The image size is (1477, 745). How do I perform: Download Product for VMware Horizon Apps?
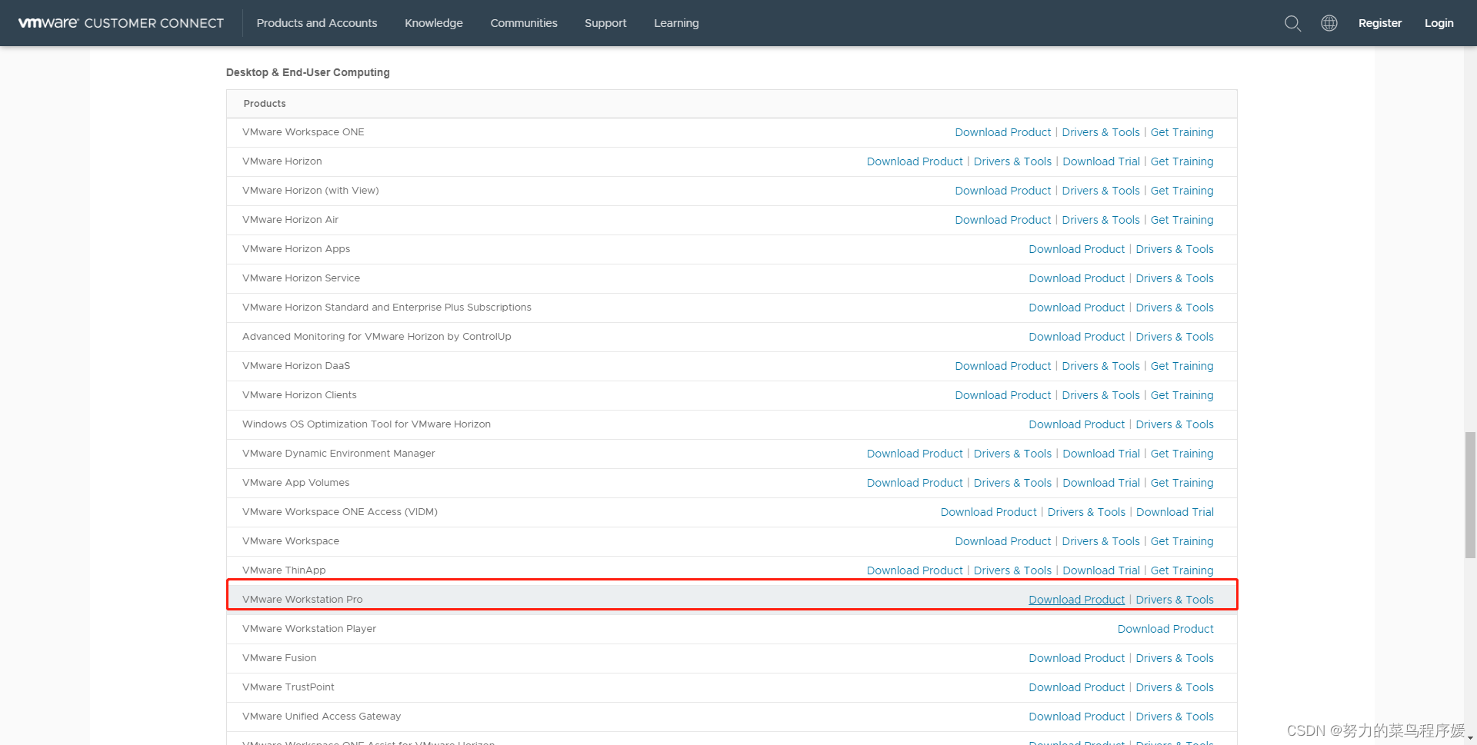1076,249
